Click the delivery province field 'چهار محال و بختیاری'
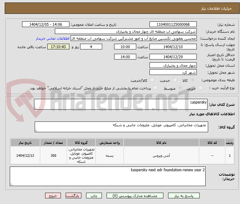 173,65
